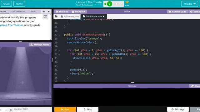The image size is (200, 112).
Task: Click the instructions panel scrollbar
Action: 51,27
